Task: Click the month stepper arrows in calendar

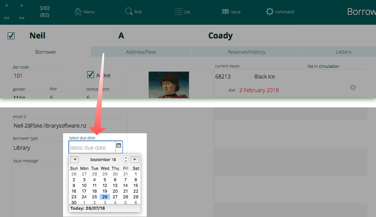Action: (126, 160)
